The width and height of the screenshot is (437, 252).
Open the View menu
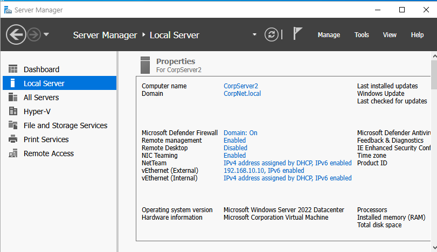390,35
